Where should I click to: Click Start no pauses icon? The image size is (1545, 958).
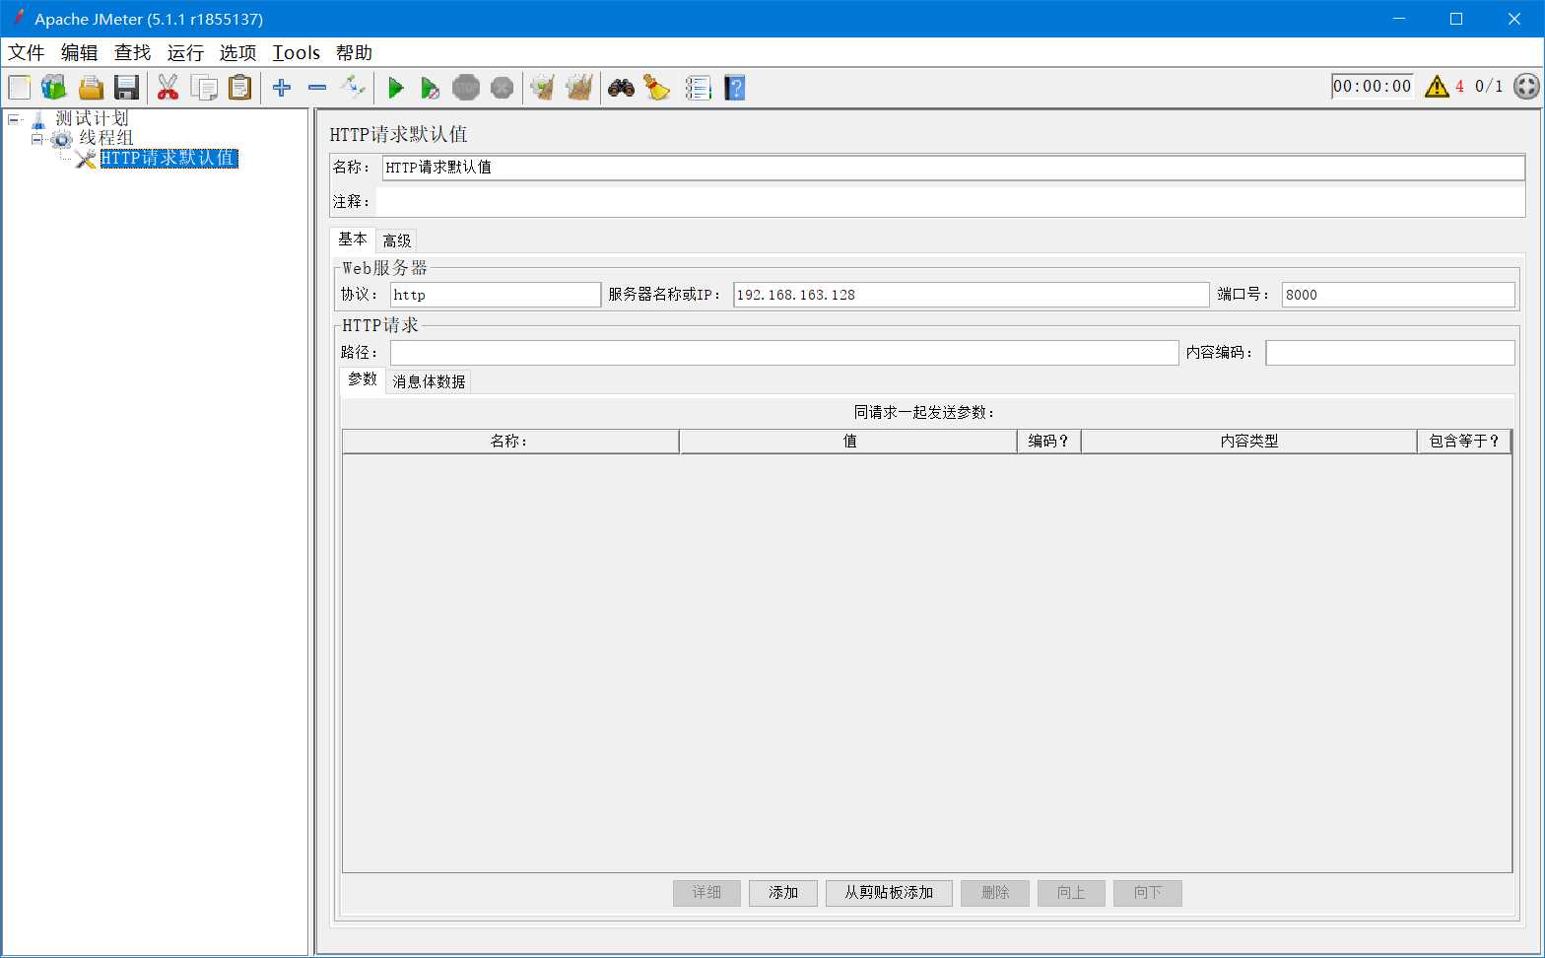(431, 88)
